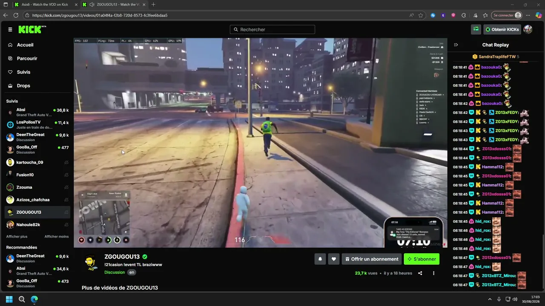Subscribe with the S'abonner button
The height and width of the screenshot is (306, 545).
pos(422,259)
